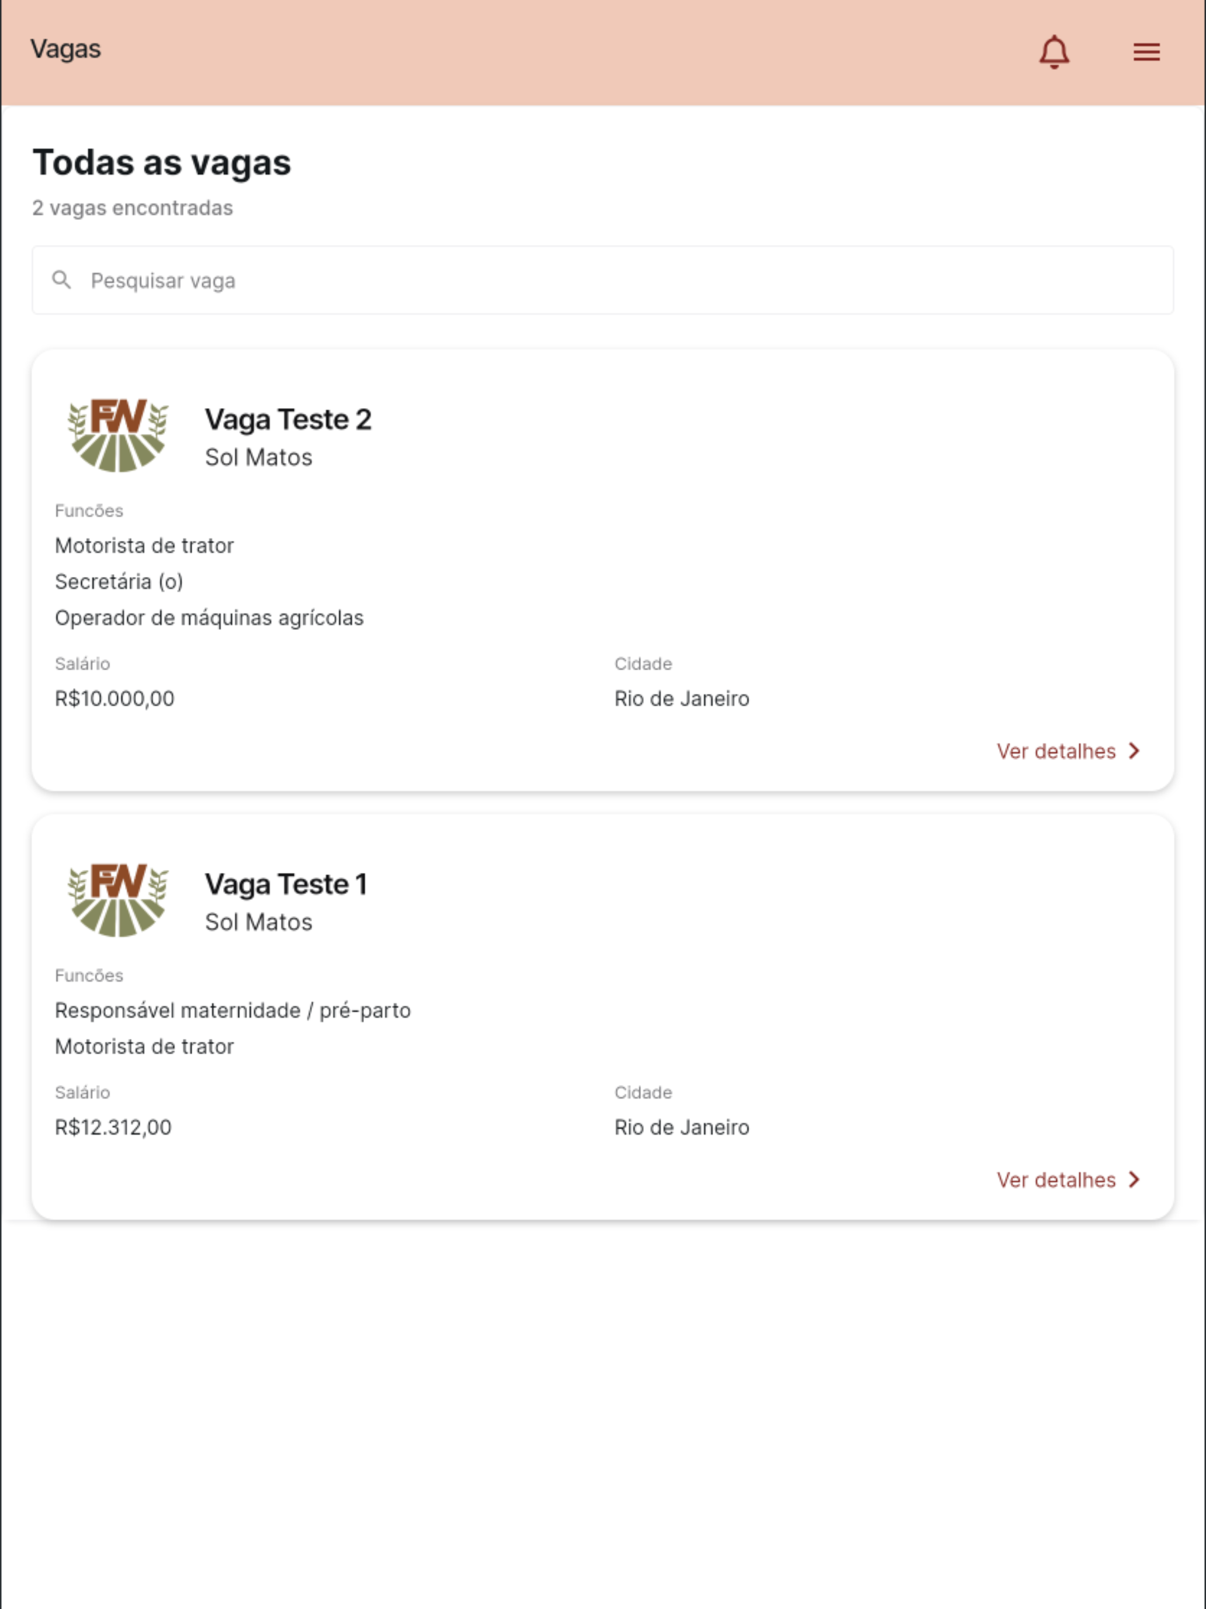Click Responsável maternidade / pré-parto function
This screenshot has width=1206, height=1609.
tap(233, 1010)
